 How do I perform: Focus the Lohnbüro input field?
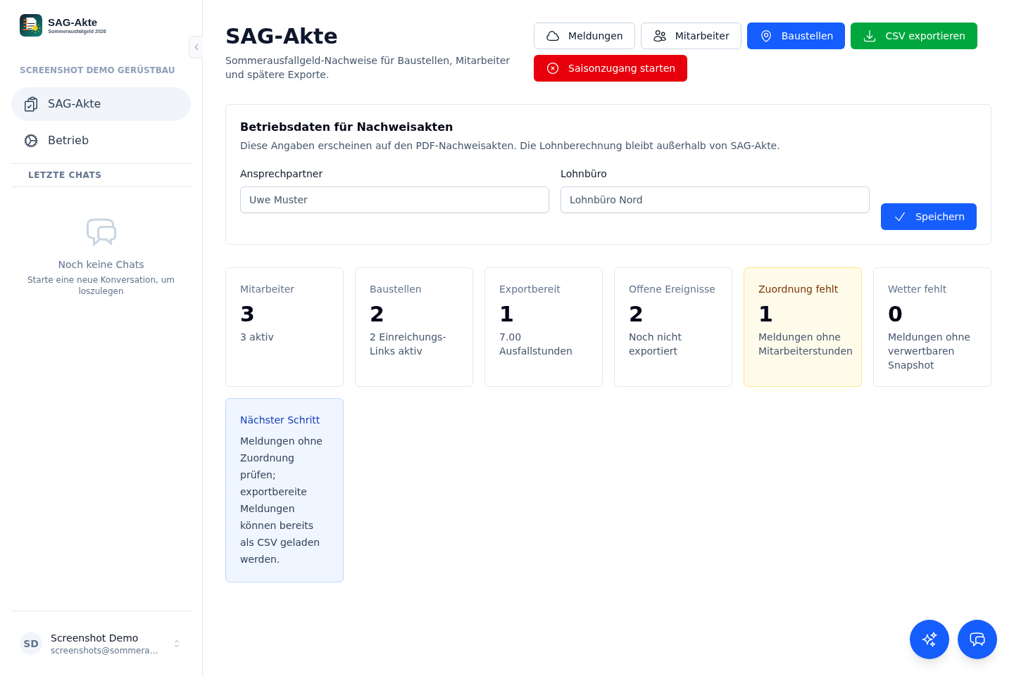coord(715,200)
